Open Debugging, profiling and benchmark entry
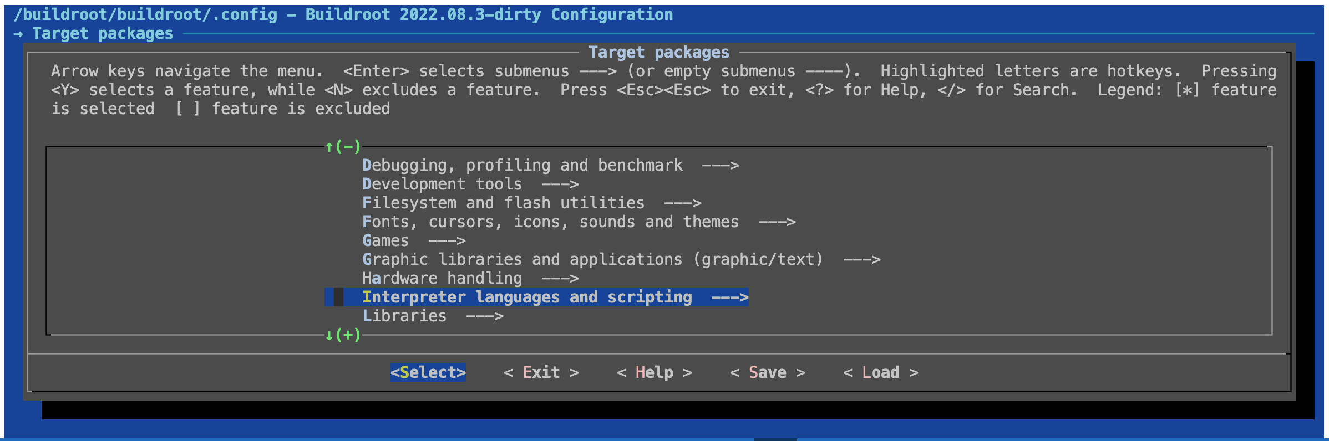 (x=522, y=166)
